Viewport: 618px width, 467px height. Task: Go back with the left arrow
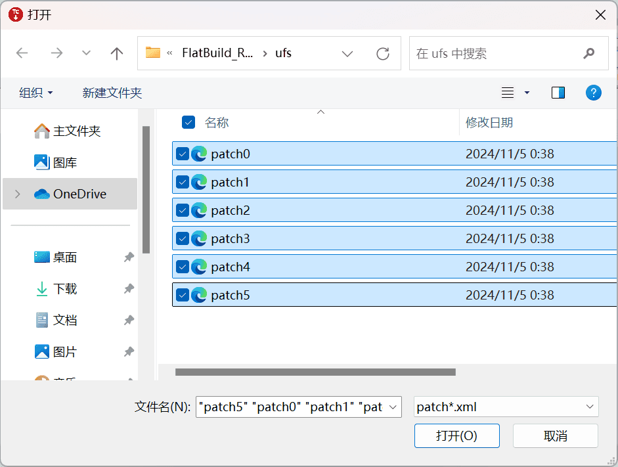[x=22, y=53]
